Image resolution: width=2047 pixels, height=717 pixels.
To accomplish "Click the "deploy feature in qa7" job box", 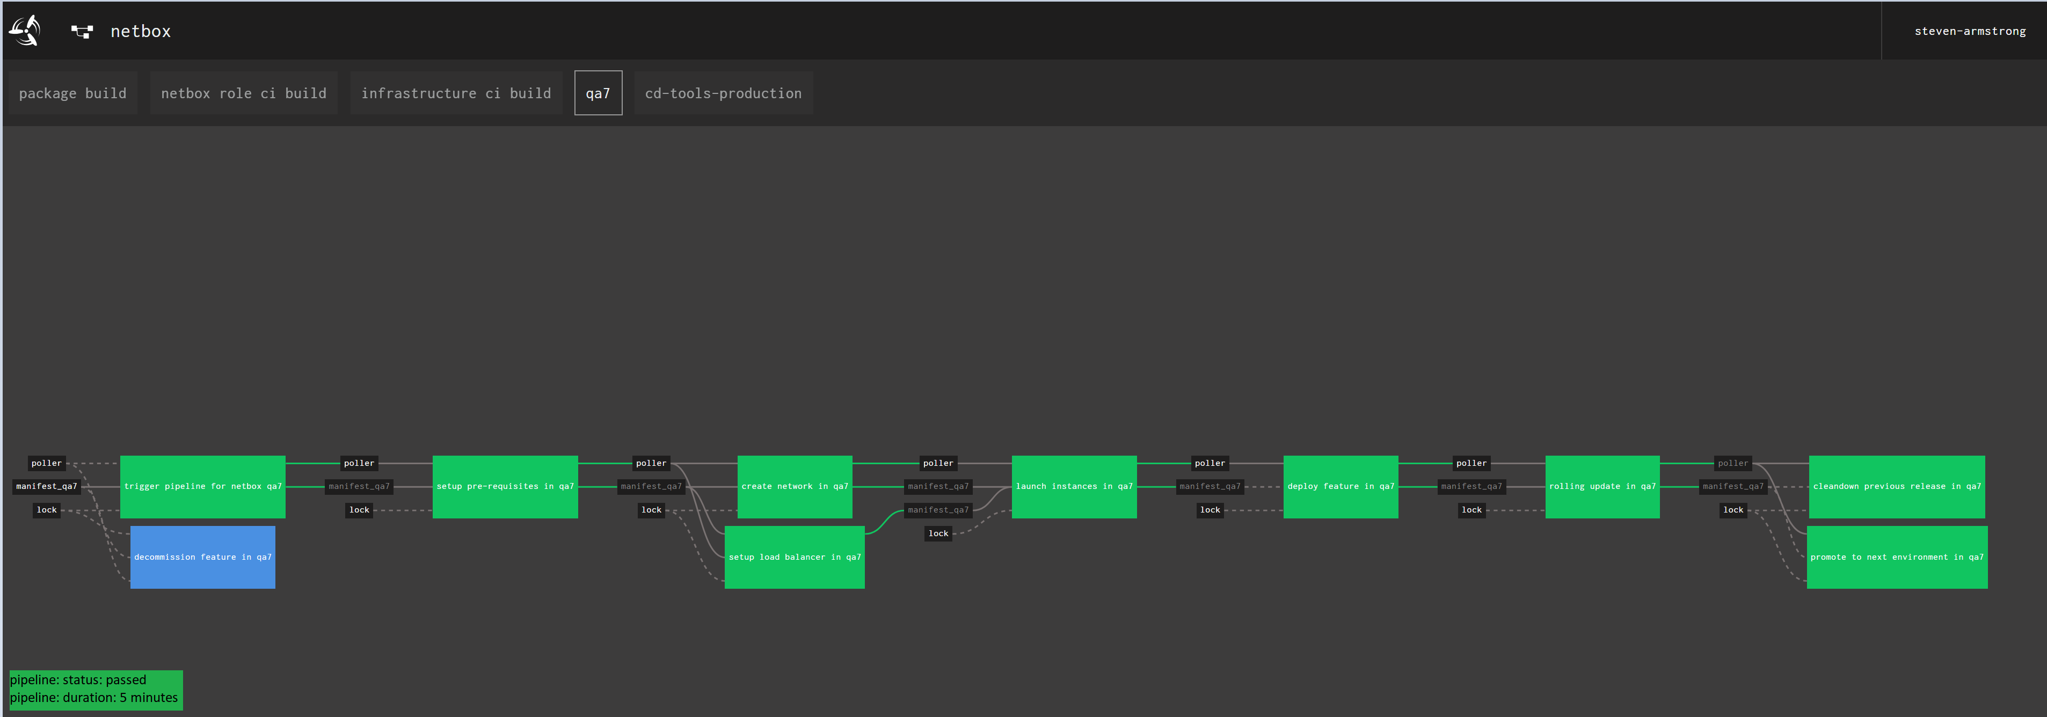I will pyautogui.click(x=1341, y=486).
